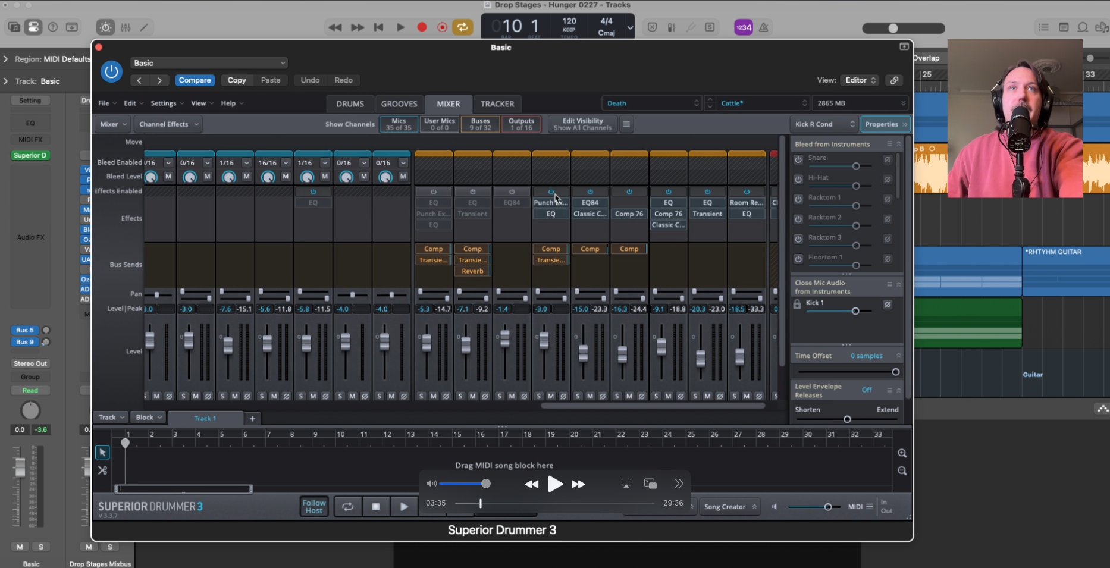Open the Channel Effects dropdown

168,124
